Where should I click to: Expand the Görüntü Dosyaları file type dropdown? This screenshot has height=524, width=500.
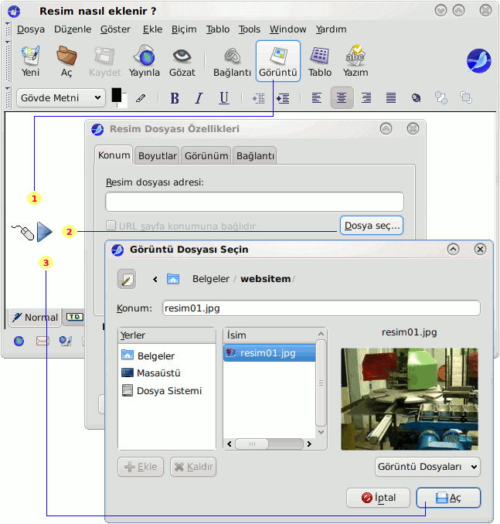(x=427, y=467)
